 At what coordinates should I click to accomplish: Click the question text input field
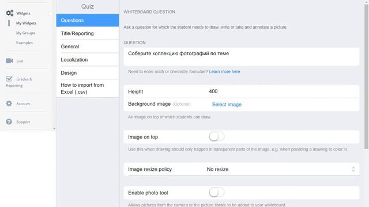pos(242,56)
